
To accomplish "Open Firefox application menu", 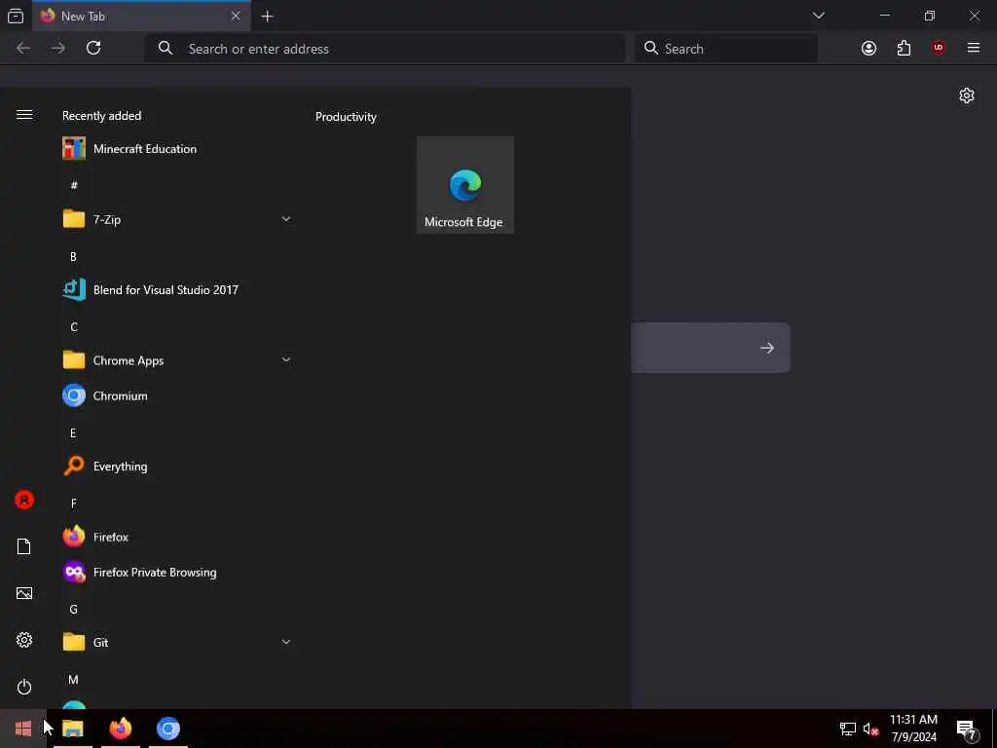I will pyautogui.click(x=974, y=48).
